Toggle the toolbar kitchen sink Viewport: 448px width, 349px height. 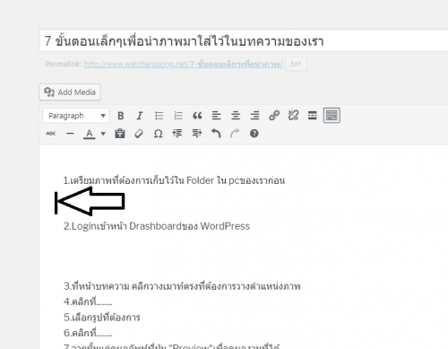tap(332, 116)
